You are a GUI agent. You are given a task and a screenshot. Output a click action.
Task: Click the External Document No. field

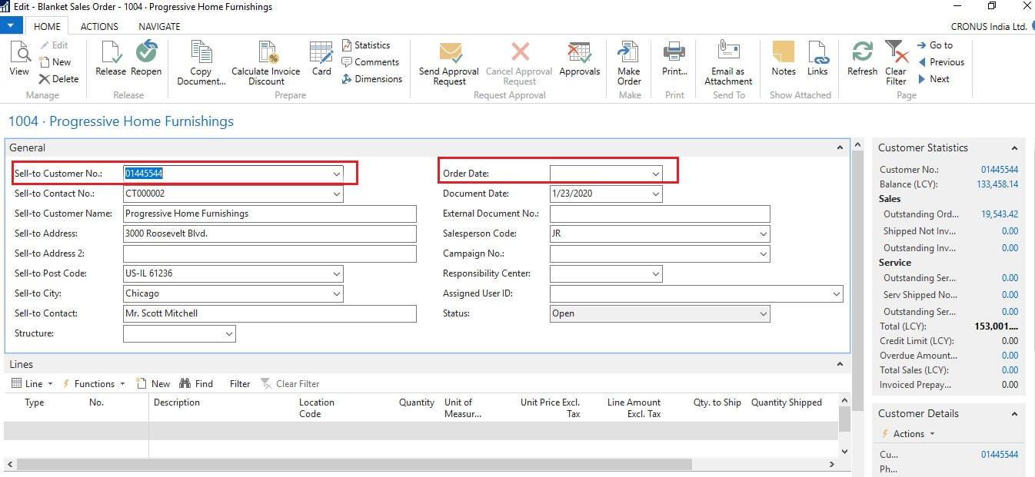tap(660, 214)
